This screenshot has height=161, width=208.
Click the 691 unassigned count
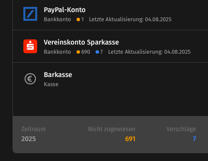coord(130,139)
